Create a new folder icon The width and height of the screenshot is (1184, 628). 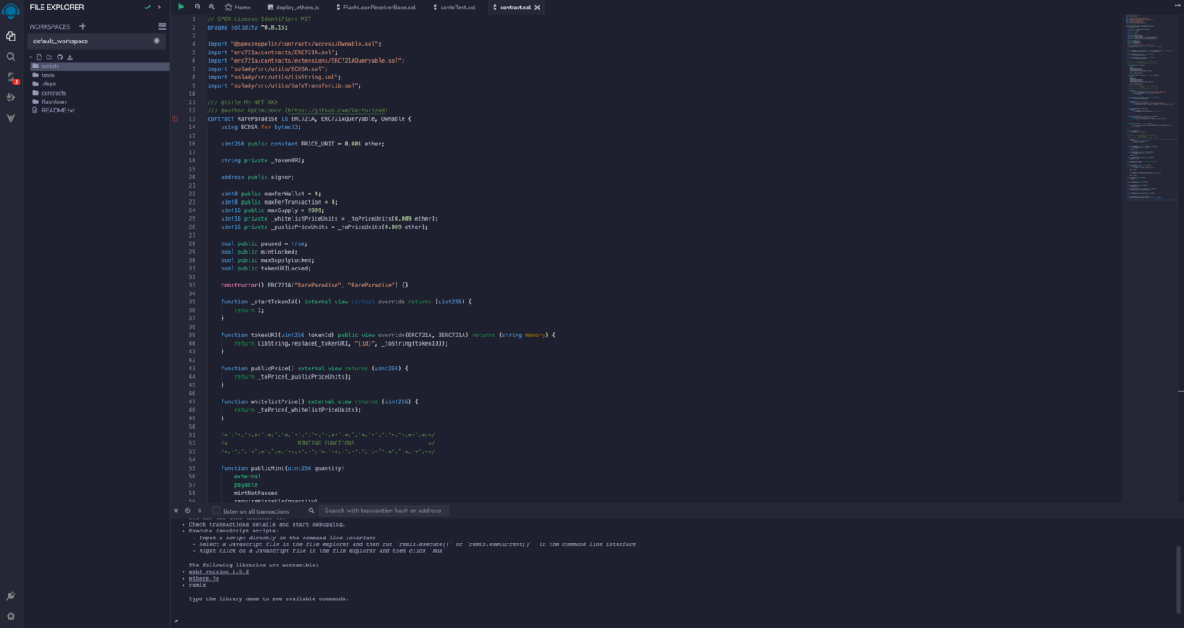click(x=49, y=57)
